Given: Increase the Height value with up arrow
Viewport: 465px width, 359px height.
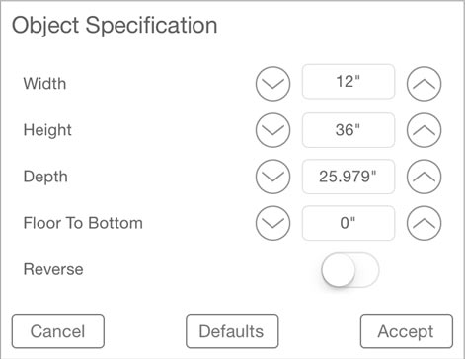Looking at the screenshot, I should tap(424, 130).
